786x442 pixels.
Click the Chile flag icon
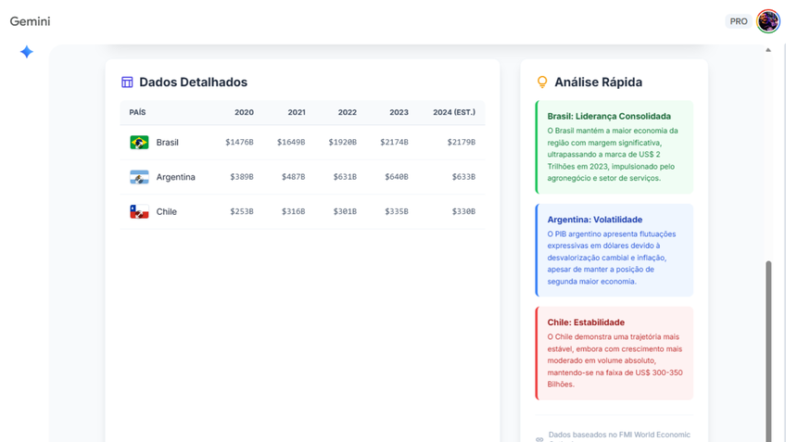(x=139, y=211)
